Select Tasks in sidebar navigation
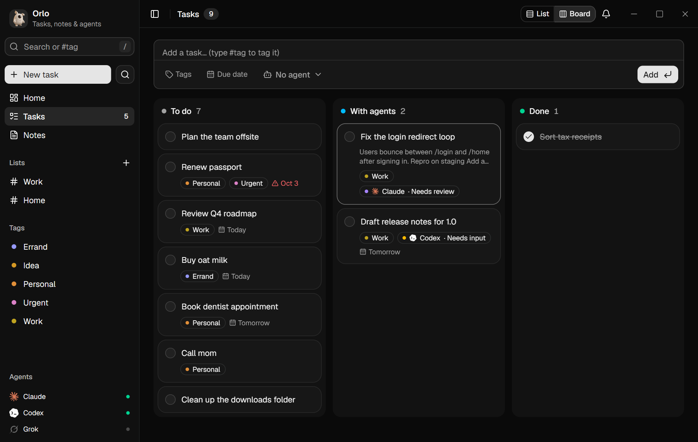This screenshot has width=698, height=442. coord(69,117)
